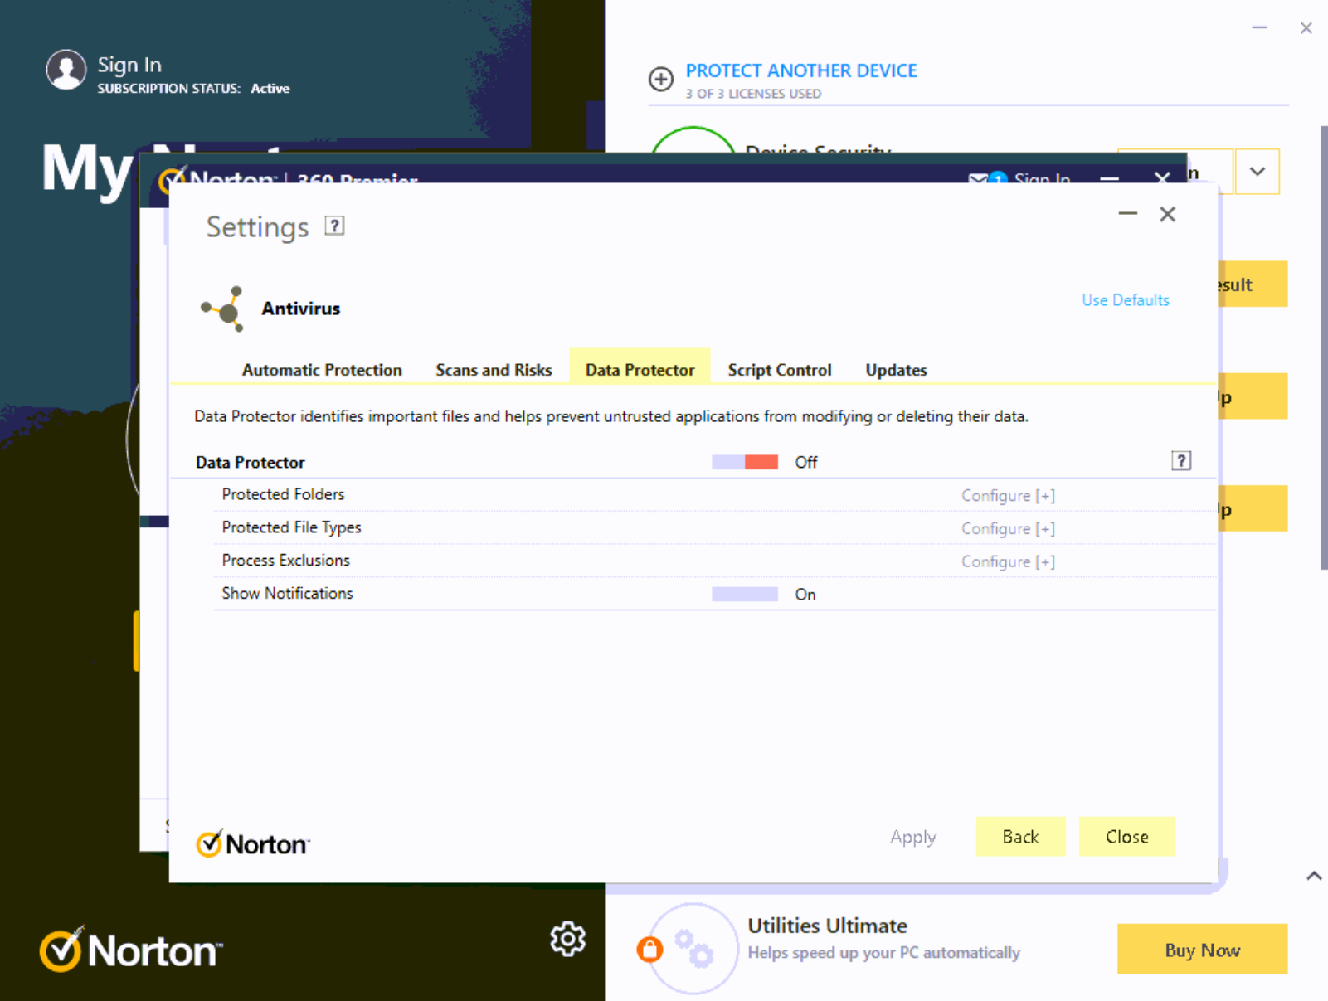Toggle the Data Protector switch
This screenshot has width=1328, height=1001.
pos(745,462)
